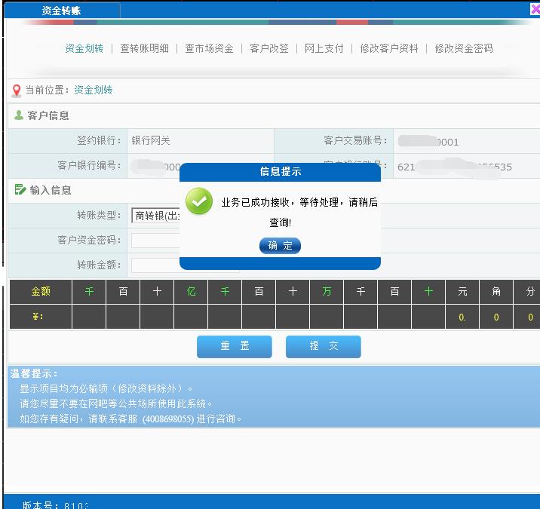Viewport: 540px width, 509px height.
Task: Click the 资金划转 breadcrumb link
Action: click(94, 90)
